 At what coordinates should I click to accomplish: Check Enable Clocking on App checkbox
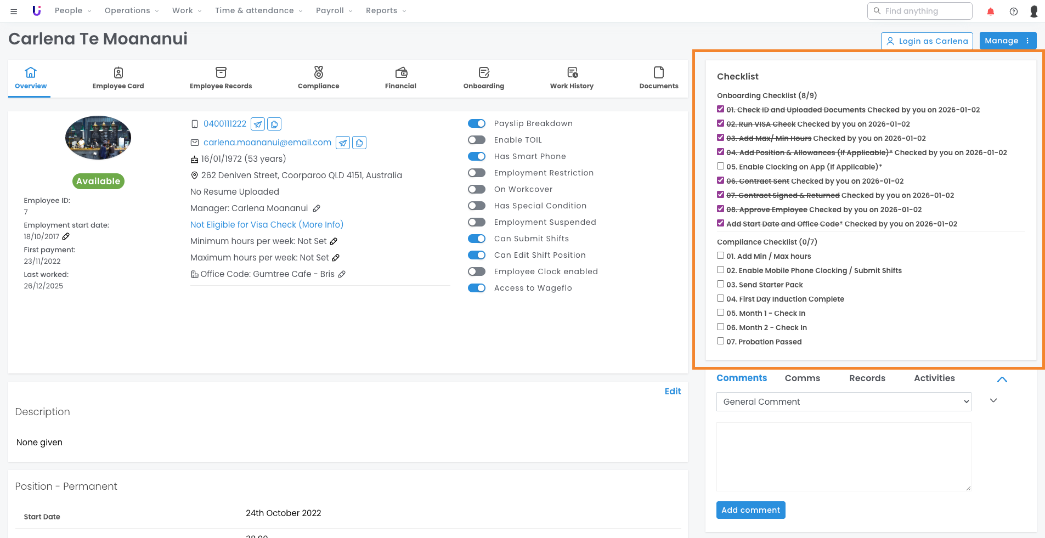click(x=721, y=166)
